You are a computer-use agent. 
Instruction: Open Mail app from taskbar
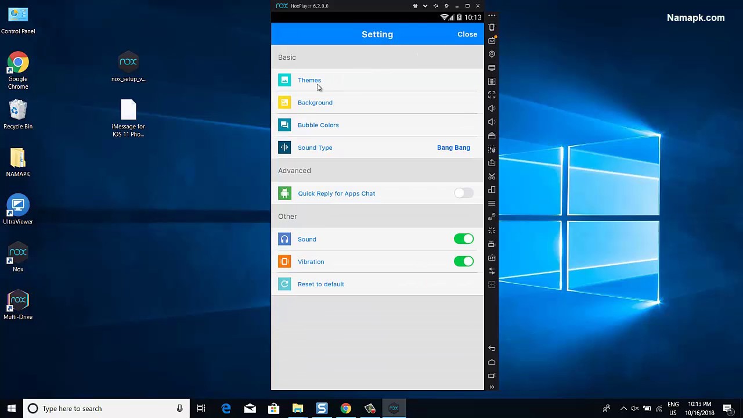pos(250,409)
